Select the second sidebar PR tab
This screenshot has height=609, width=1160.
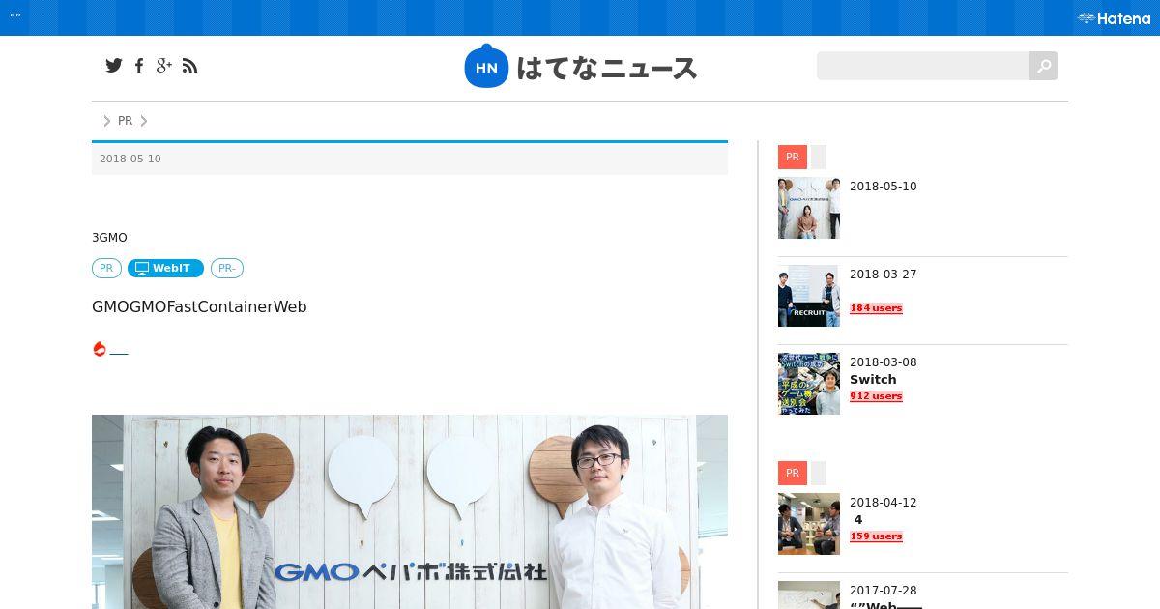(793, 473)
